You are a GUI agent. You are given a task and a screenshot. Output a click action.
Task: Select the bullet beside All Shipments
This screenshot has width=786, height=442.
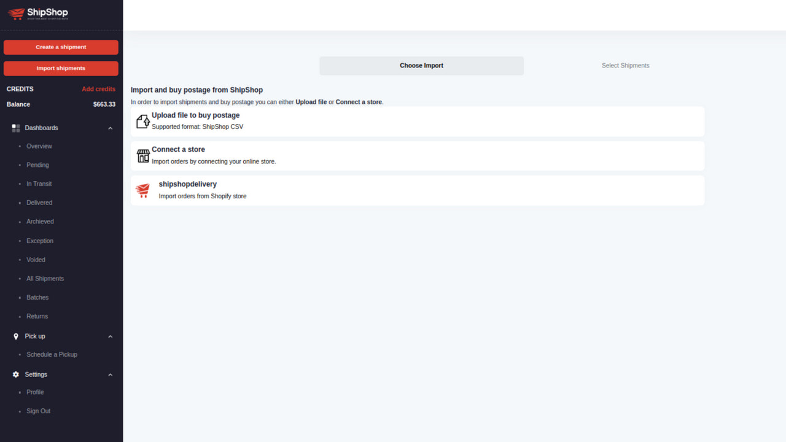click(20, 279)
